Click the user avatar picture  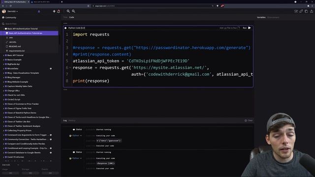click(4, 11)
